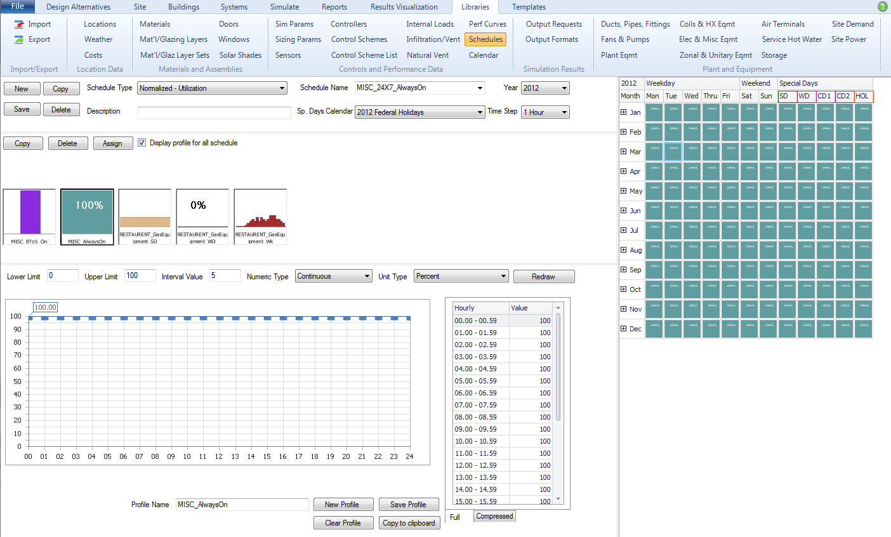
Task: Toggle Display profile for all schedule checkbox
Action: pos(142,143)
